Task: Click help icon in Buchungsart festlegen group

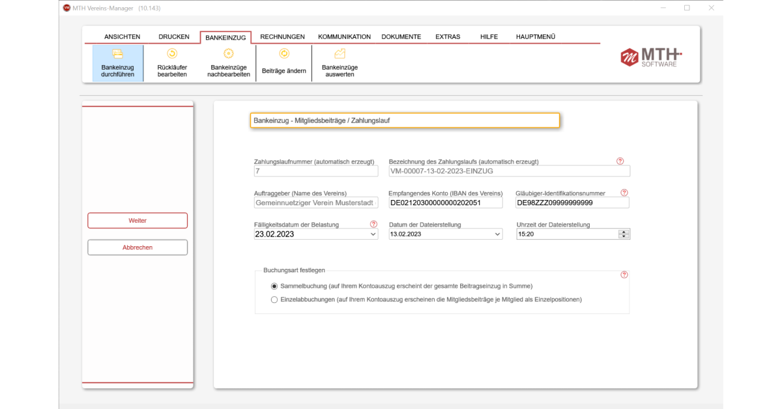Action: pyautogui.click(x=624, y=275)
